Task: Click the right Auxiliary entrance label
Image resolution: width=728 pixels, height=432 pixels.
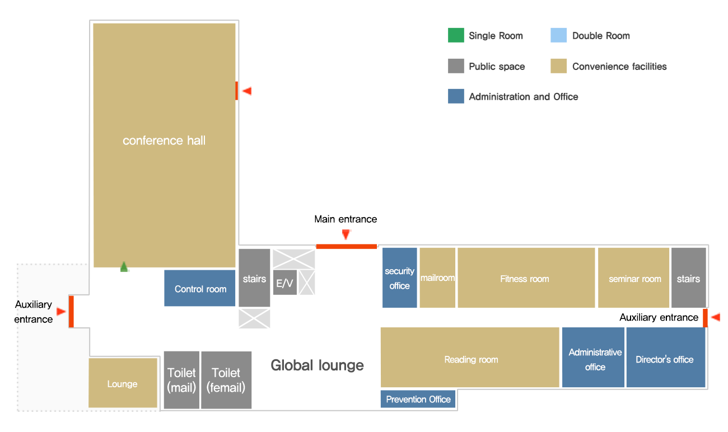Action: coord(659,317)
